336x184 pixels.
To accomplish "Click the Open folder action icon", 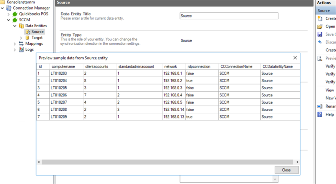I will pos(320,26).
